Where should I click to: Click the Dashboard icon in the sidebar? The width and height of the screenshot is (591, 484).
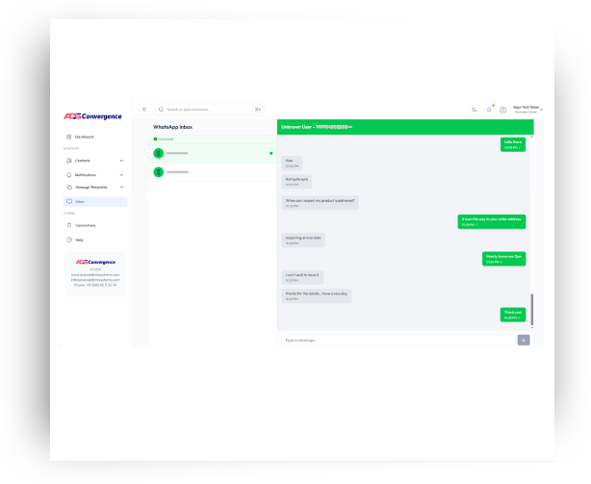pyautogui.click(x=68, y=137)
